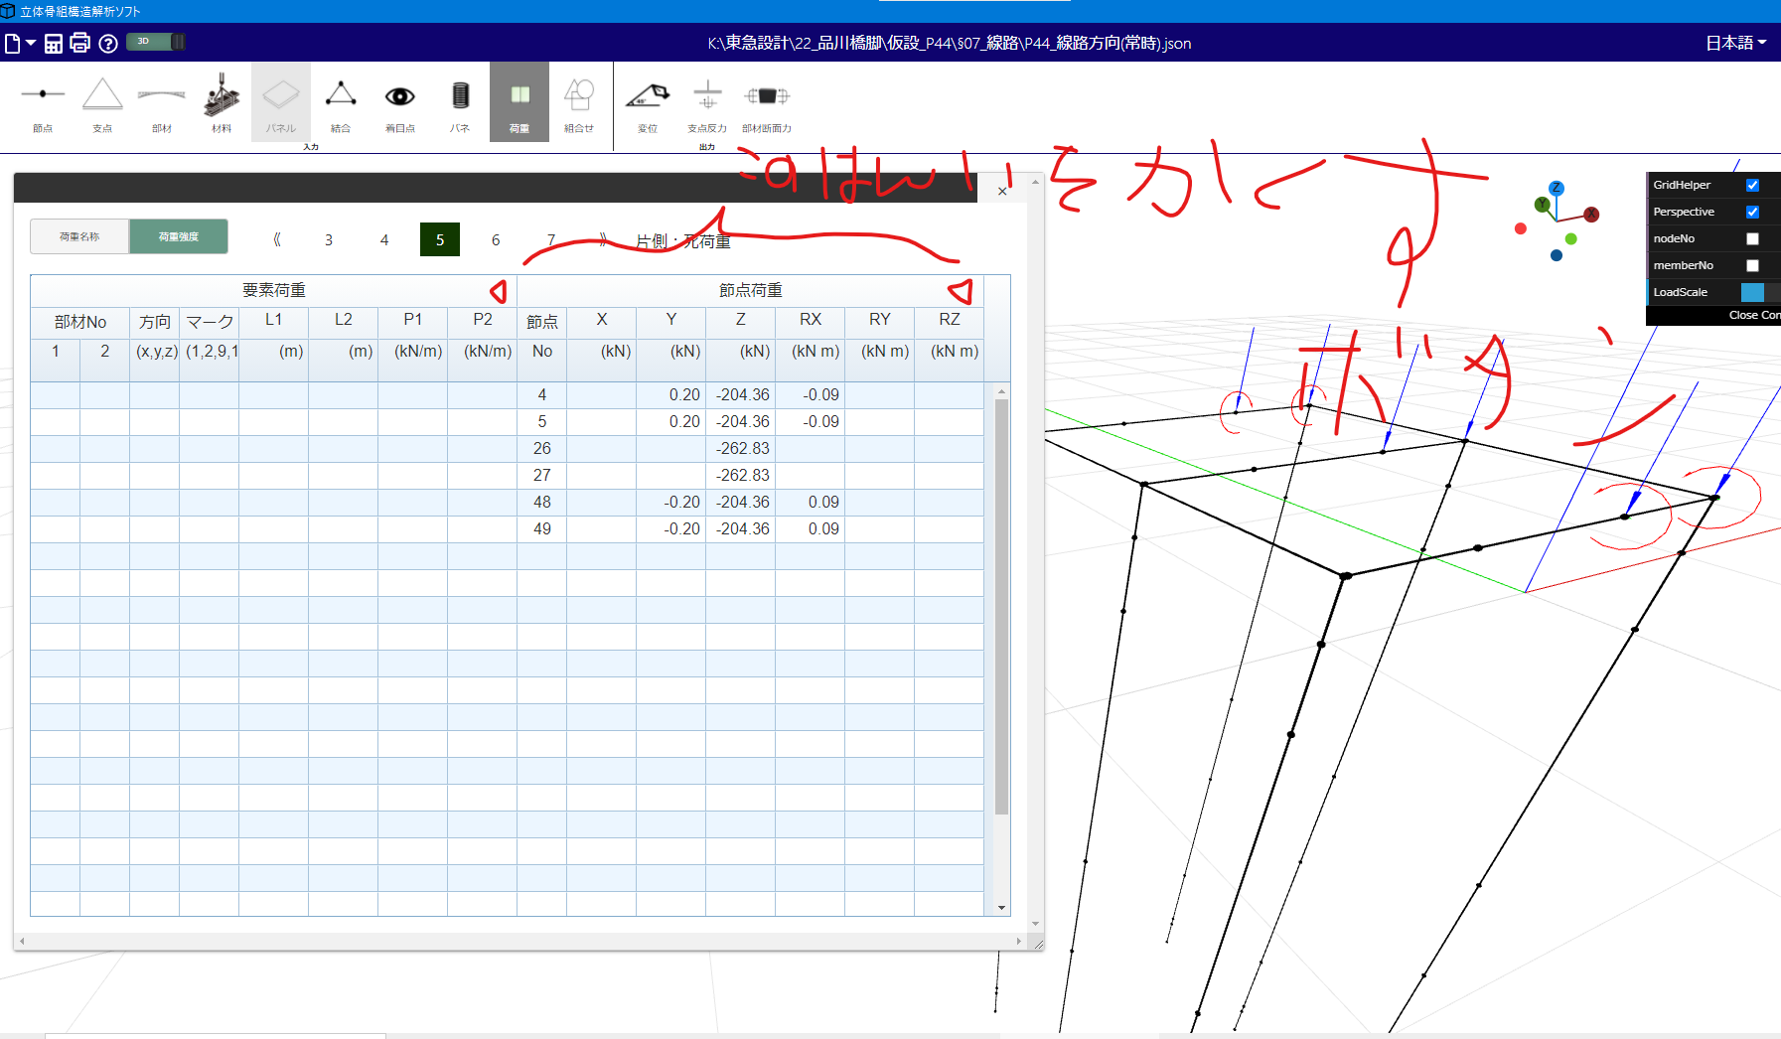Open the 組合せ (combination) tool
The width and height of the screenshot is (1781, 1039).
(x=579, y=102)
